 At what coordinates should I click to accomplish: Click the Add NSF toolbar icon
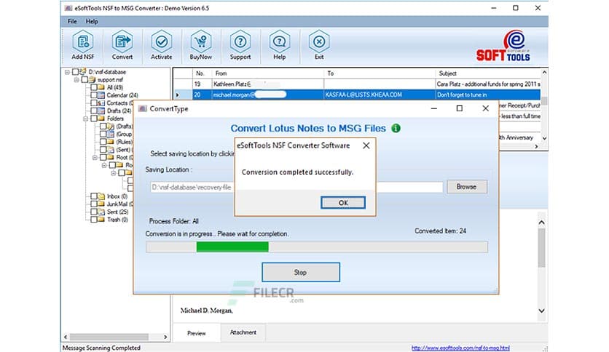[x=83, y=45]
